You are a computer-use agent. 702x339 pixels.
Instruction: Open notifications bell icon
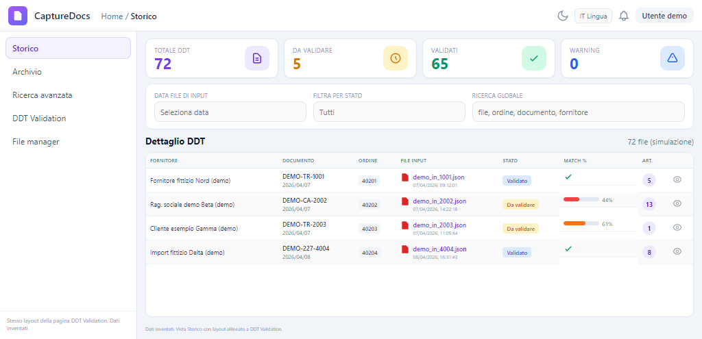pyautogui.click(x=624, y=16)
